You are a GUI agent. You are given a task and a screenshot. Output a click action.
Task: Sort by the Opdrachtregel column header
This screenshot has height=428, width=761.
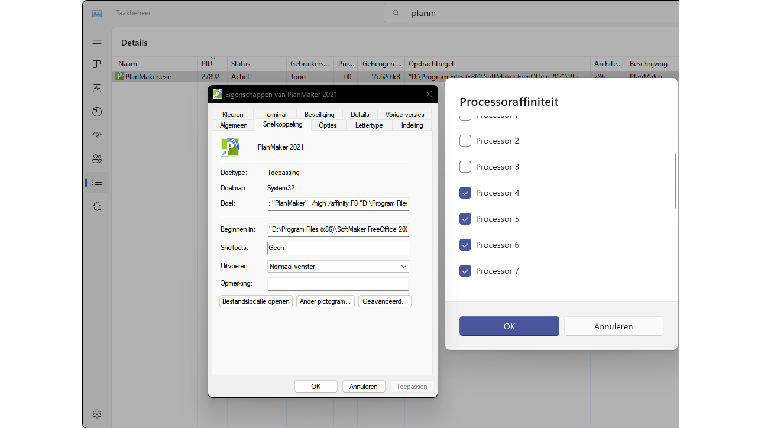pyautogui.click(x=497, y=64)
